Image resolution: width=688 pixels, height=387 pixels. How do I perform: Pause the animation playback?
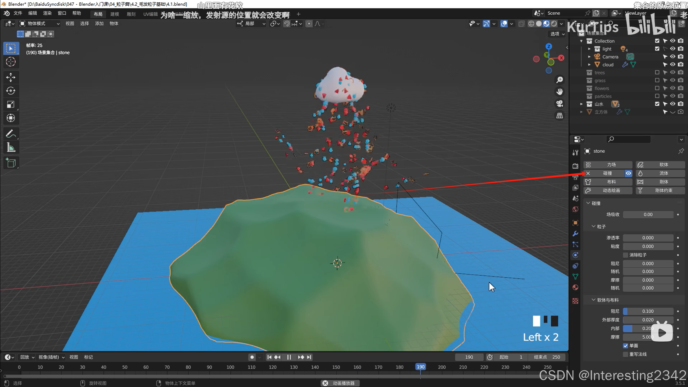[x=289, y=357]
